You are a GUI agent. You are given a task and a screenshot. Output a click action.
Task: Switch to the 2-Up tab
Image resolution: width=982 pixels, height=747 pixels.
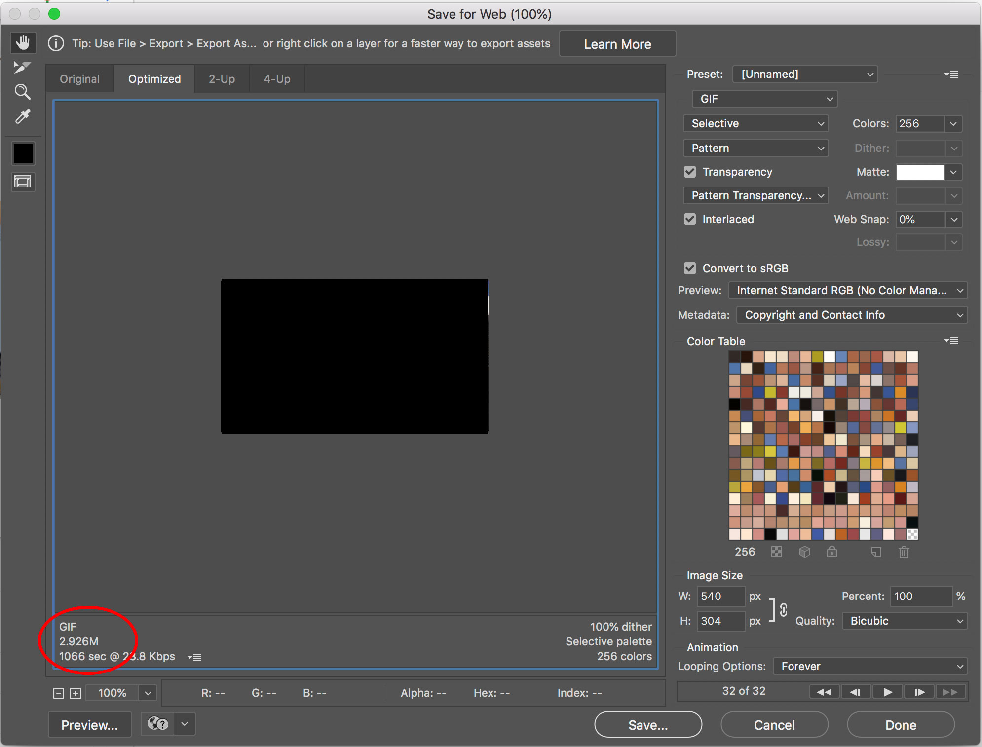[221, 77]
